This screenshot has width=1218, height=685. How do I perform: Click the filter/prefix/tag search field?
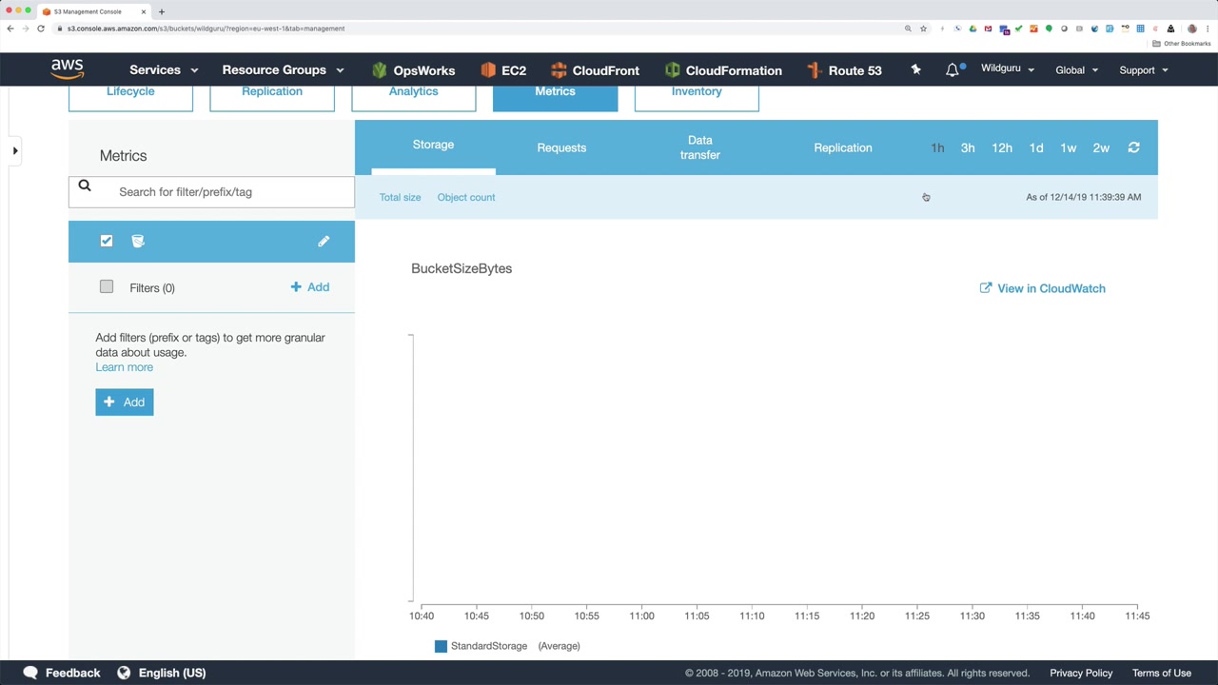pyautogui.click(x=211, y=191)
